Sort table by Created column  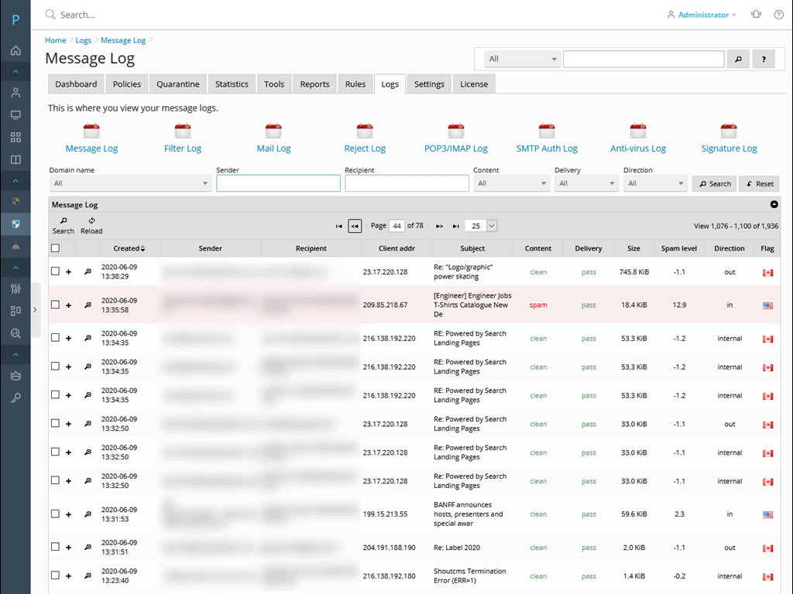tap(129, 248)
